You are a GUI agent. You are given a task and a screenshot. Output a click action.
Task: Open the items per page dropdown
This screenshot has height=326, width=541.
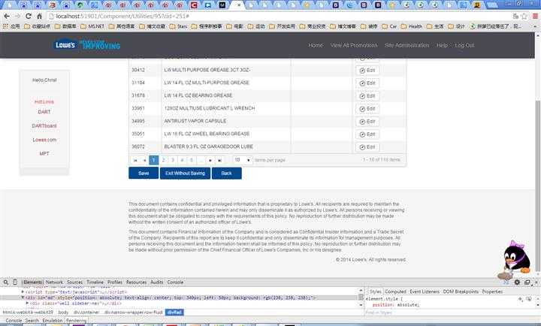click(x=243, y=160)
